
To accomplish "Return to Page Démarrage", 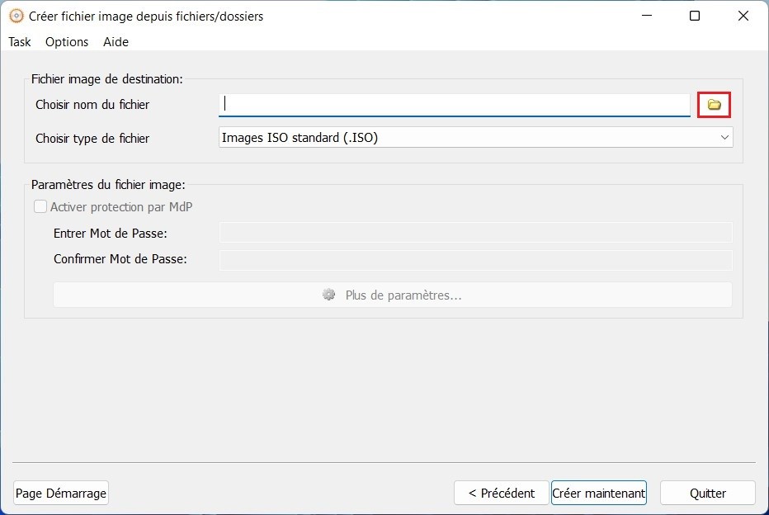I will coord(60,493).
